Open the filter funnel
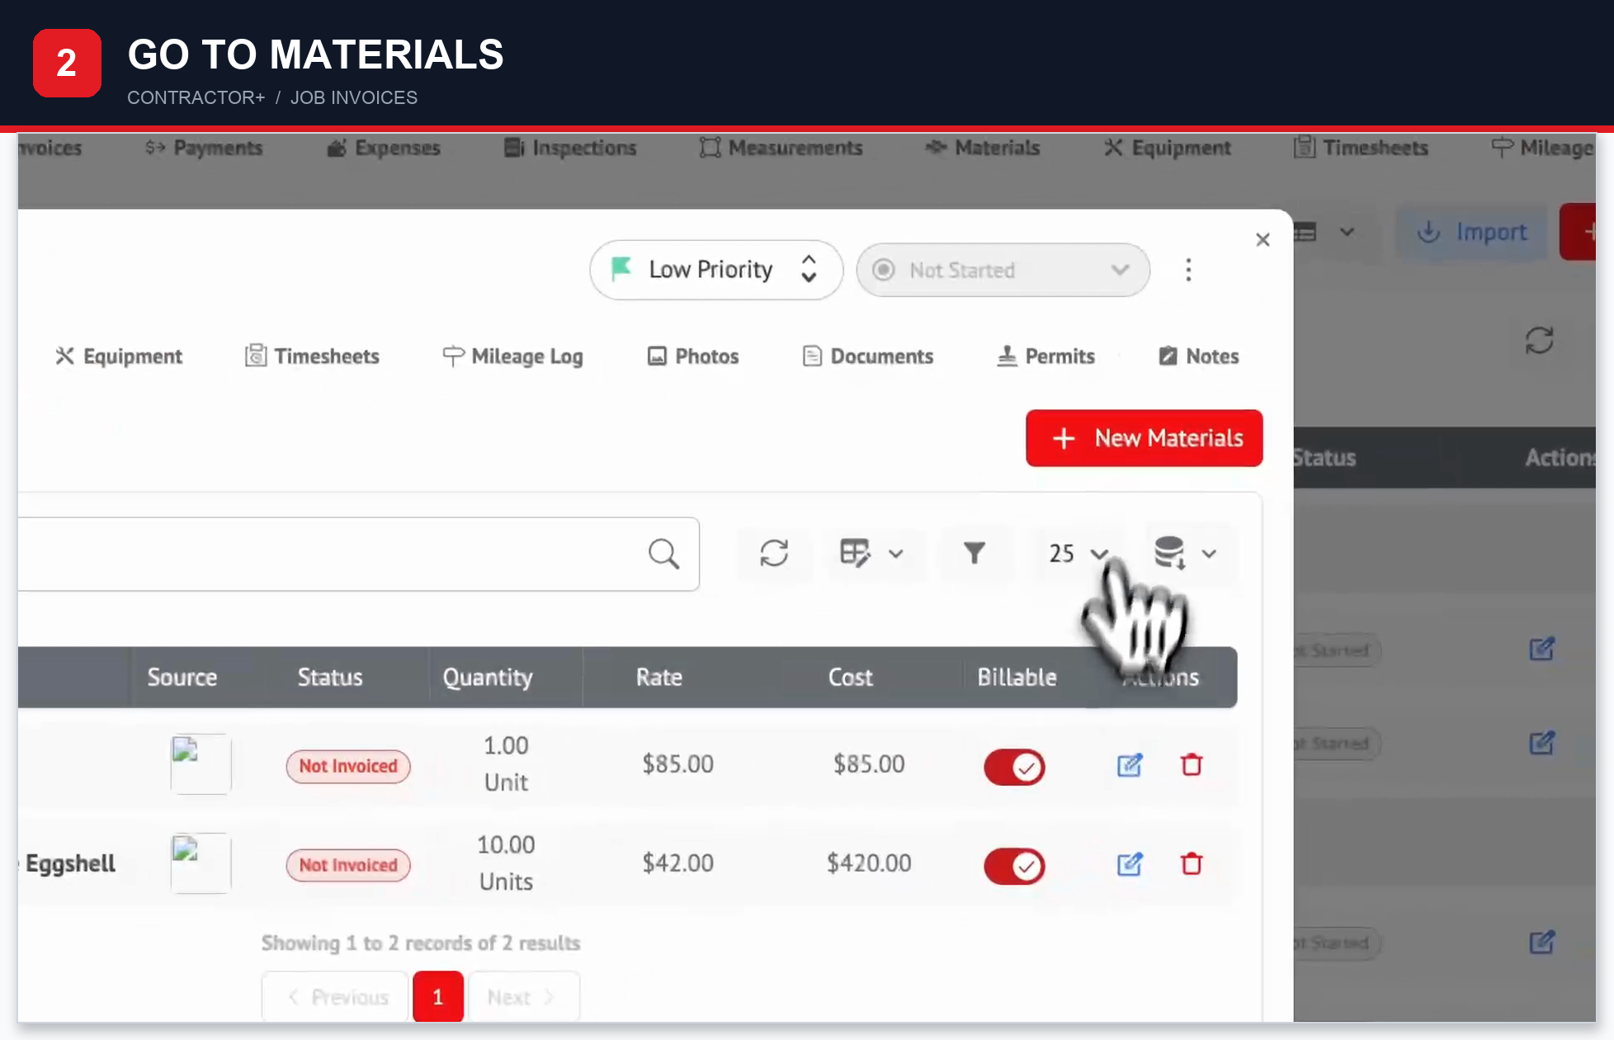Screen dimensions: 1614x1040 click(x=975, y=553)
